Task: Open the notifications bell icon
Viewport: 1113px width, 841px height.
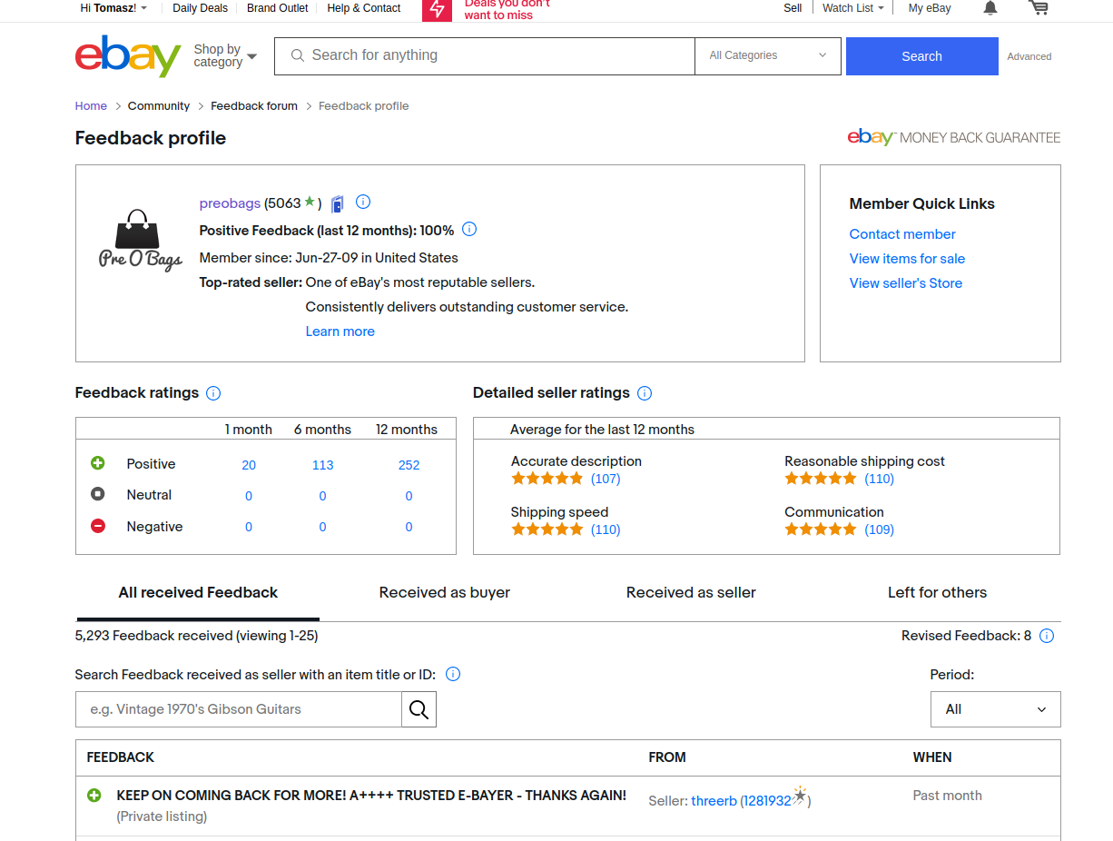Action: point(990,8)
